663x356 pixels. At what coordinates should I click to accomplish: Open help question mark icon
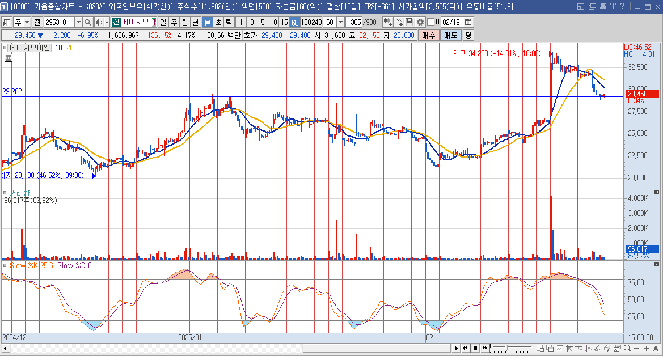coord(622,6)
